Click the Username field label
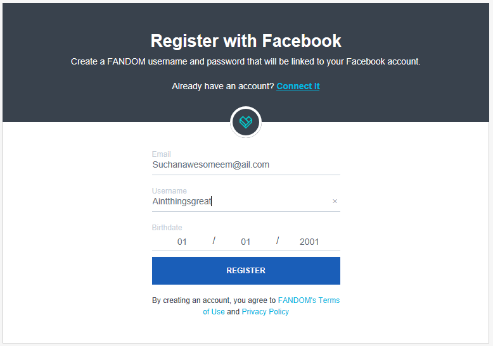Screen dimensions: 493x346 pyautogui.click(x=169, y=191)
